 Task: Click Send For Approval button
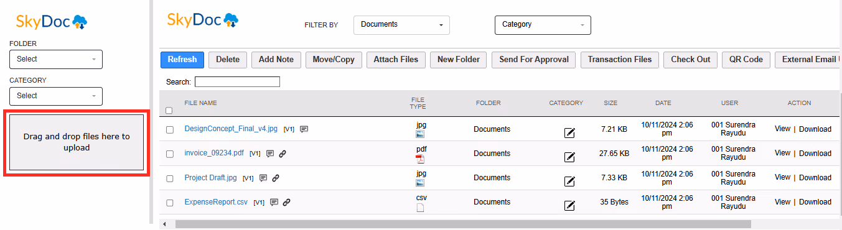tap(534, 60)
